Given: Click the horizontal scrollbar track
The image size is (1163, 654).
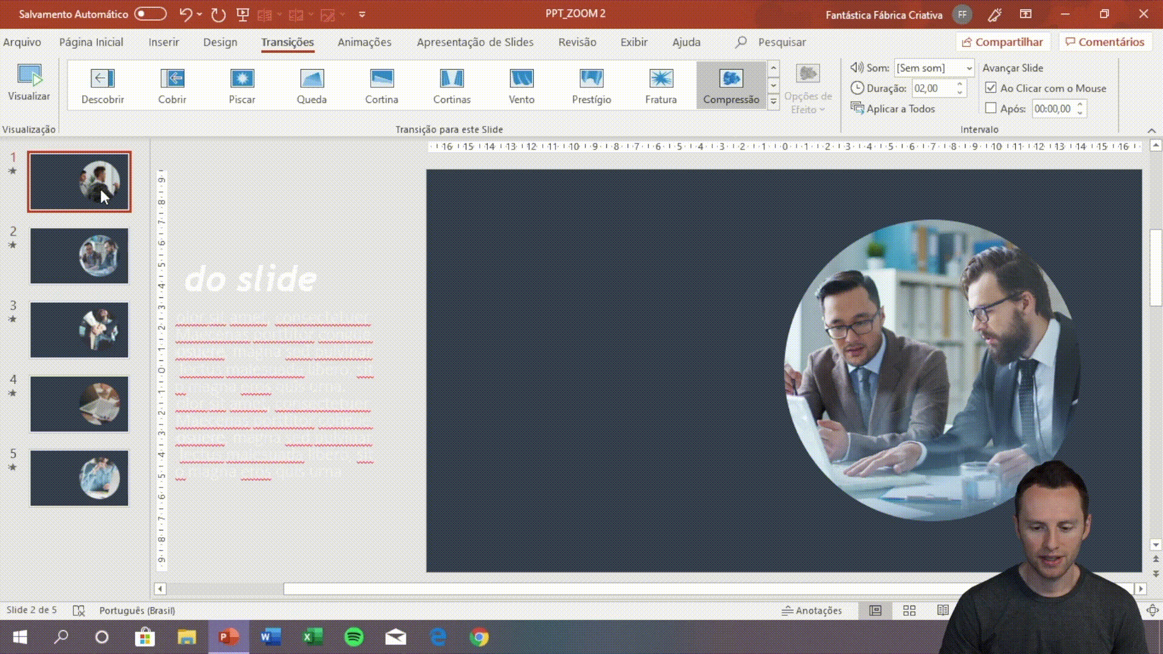Looking at the screenshot, I should click(x=224, y=589).
